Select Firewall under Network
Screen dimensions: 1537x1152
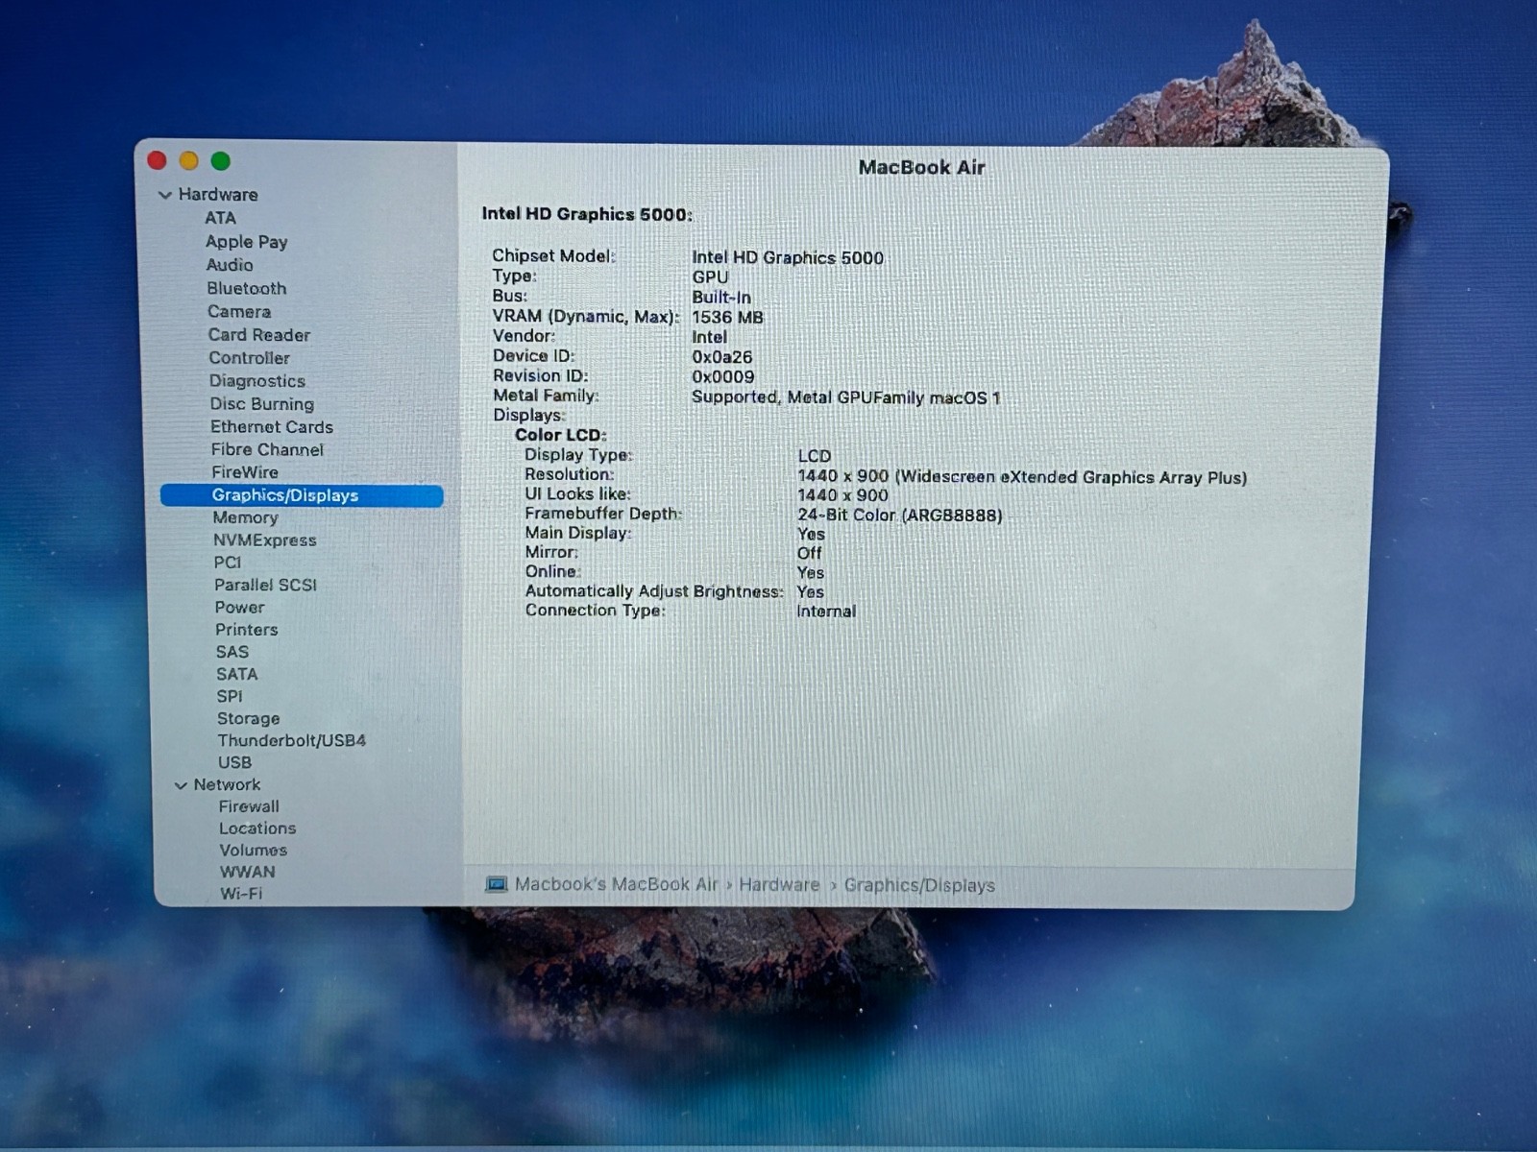click(249, 806)
